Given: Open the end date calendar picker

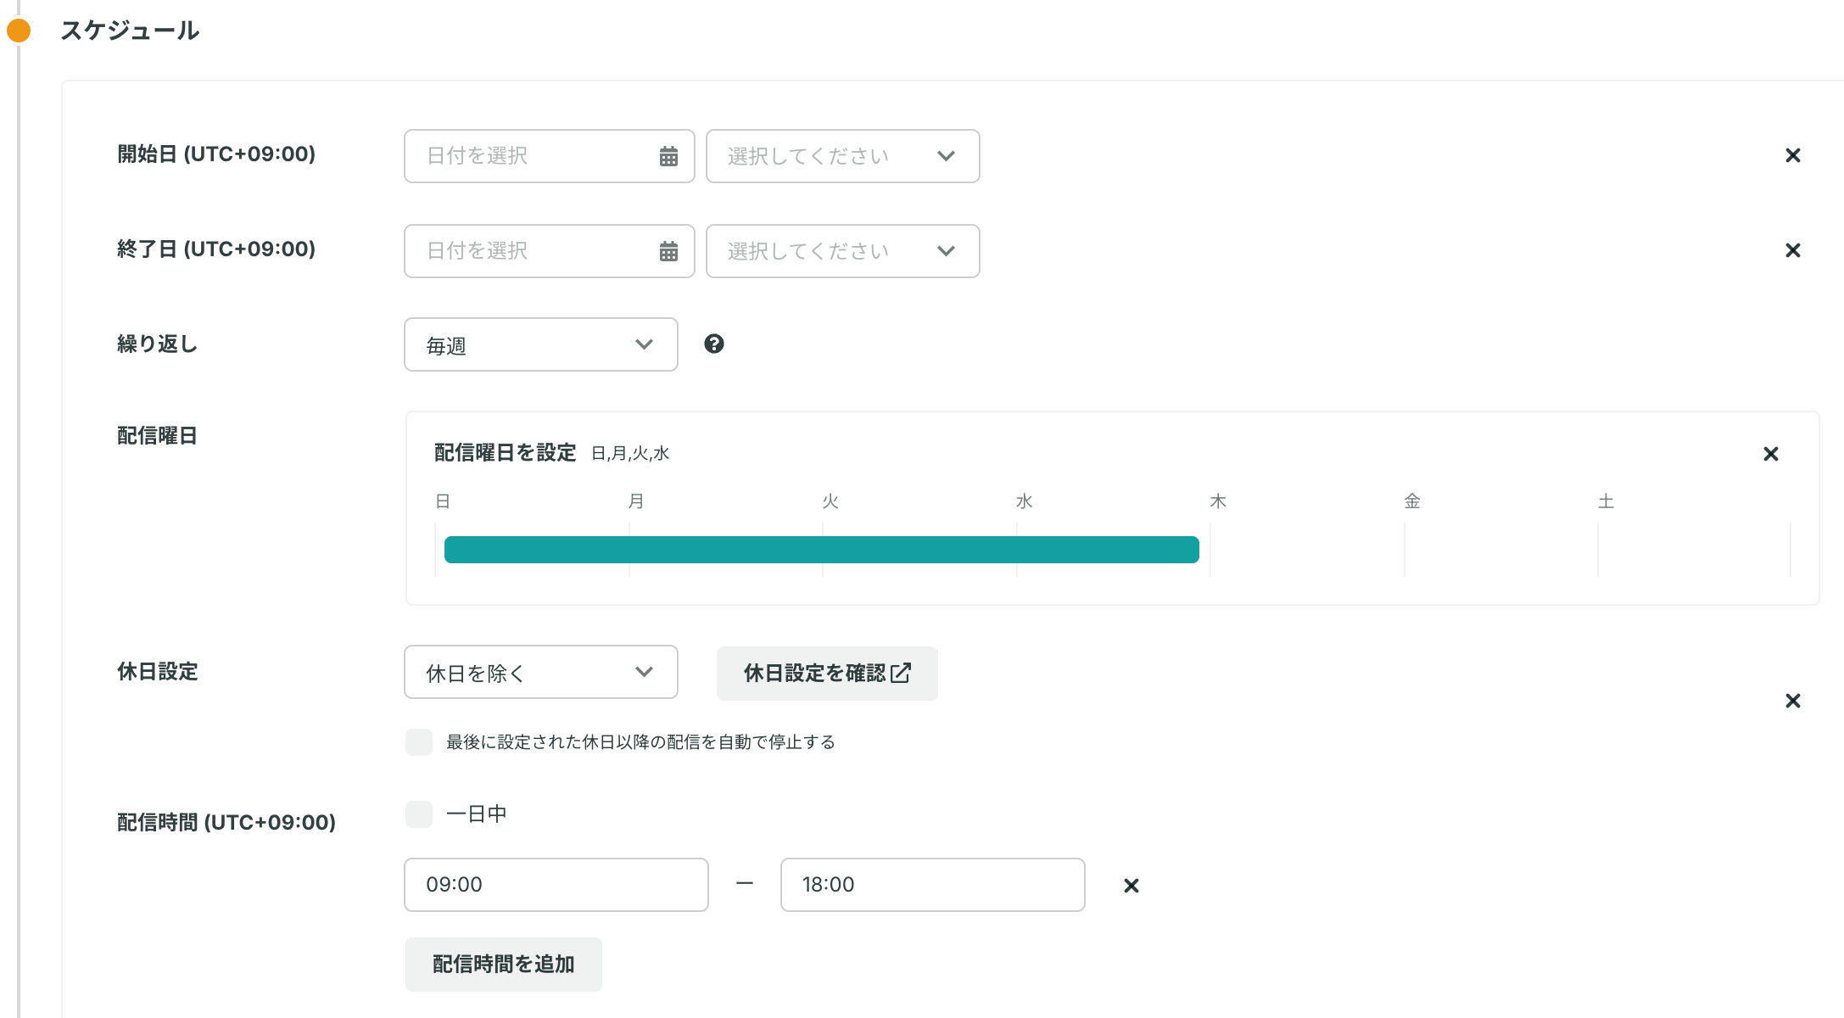Looking at the screenshot, I should (669, 251).
